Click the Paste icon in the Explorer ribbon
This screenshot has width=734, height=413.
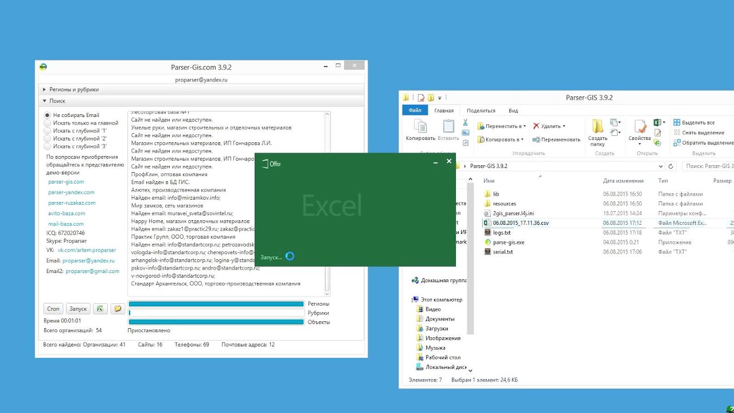coord(448,126)
